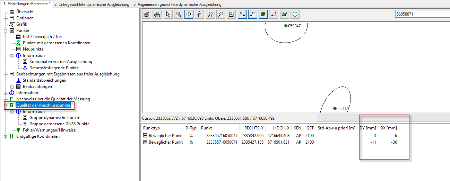Choose the rectangle selection tool

coord(178,15)
